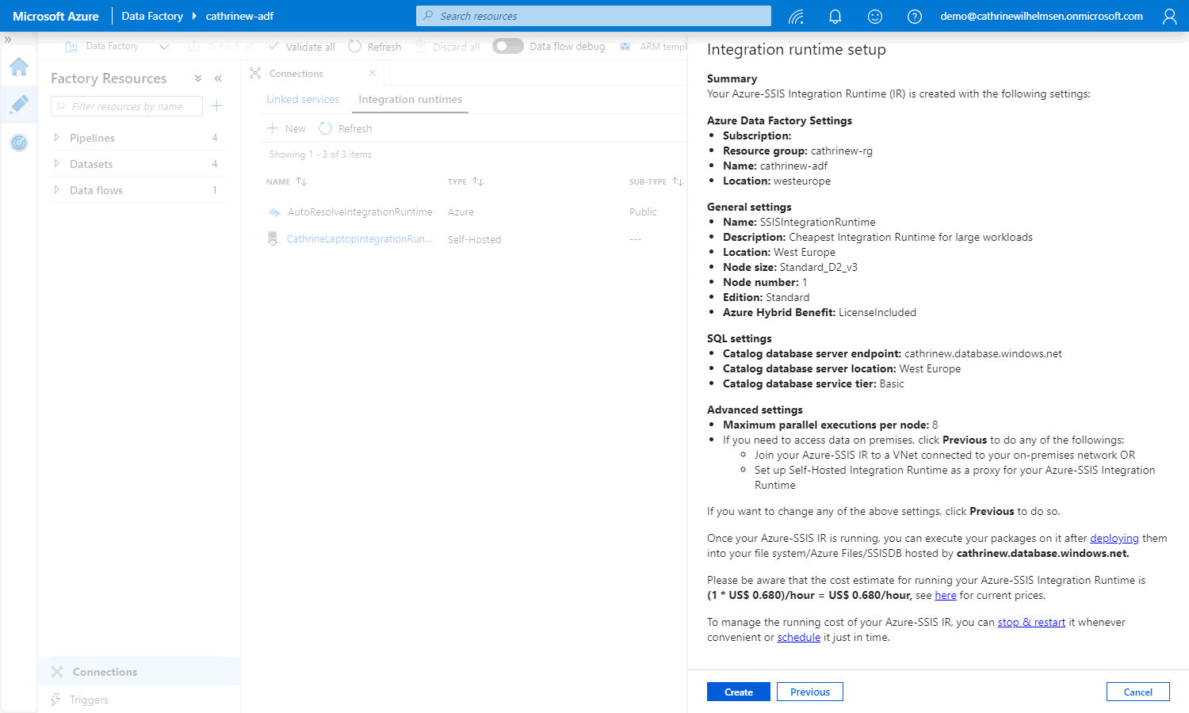Click the feedback smiley icon
Image resolution: width=1189 pixels, height=713 pixels.
[x=874, y=17]
